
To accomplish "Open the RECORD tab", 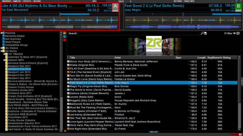I will coord(37,1).
